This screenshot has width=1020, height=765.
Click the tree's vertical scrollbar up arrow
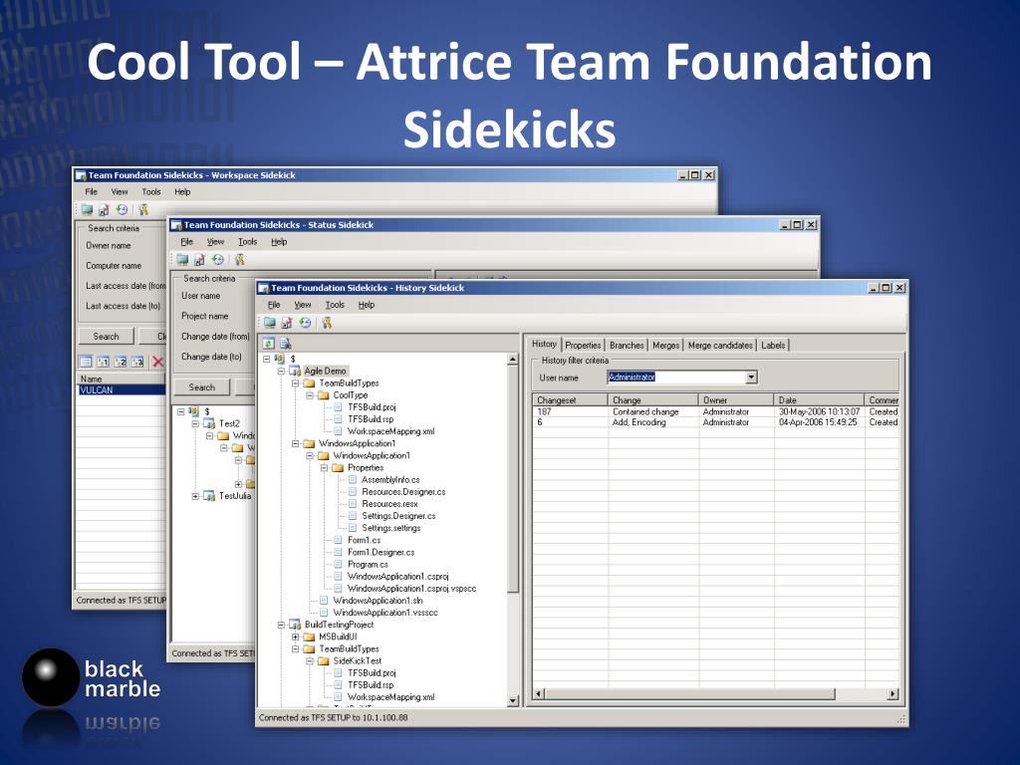513,359
